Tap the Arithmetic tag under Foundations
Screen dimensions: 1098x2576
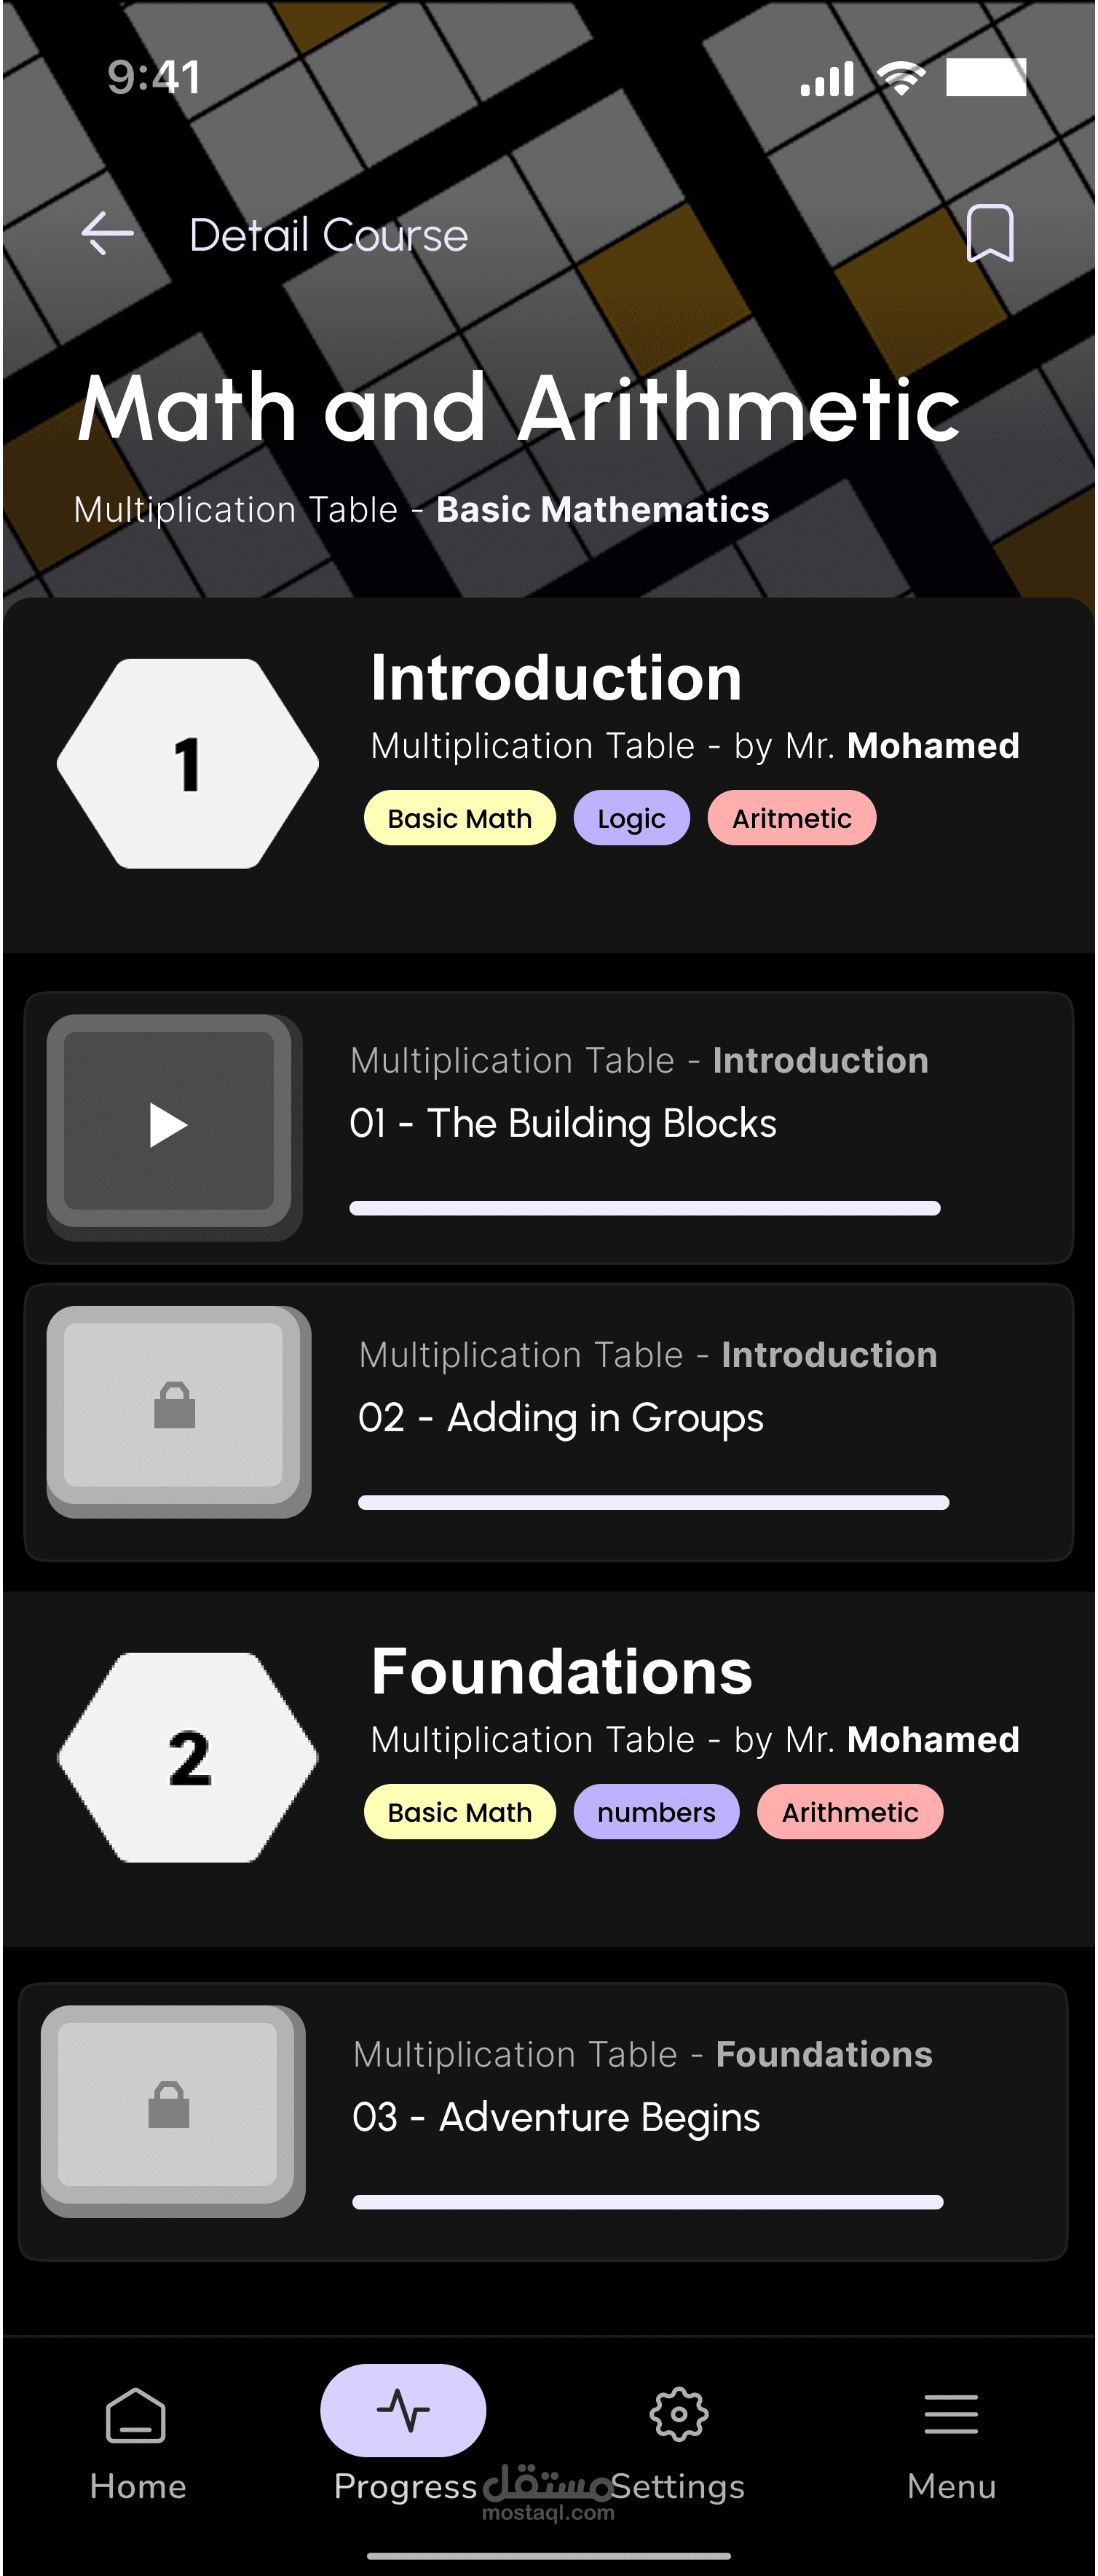pos(849,1812)
